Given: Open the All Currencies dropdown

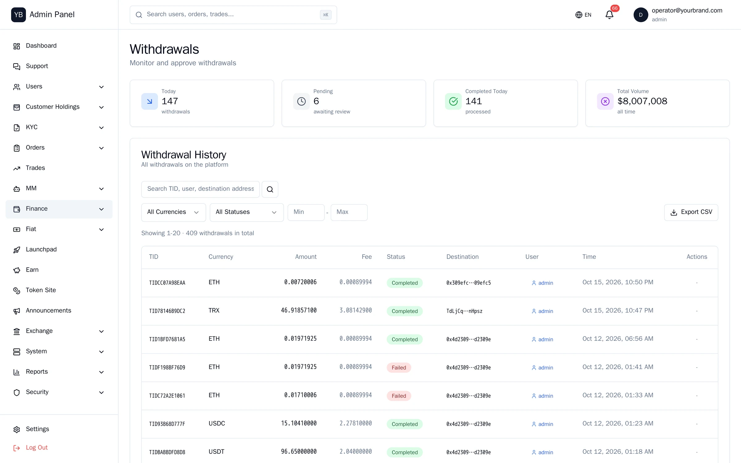Looking at the screenshot, I should (174, 212).
